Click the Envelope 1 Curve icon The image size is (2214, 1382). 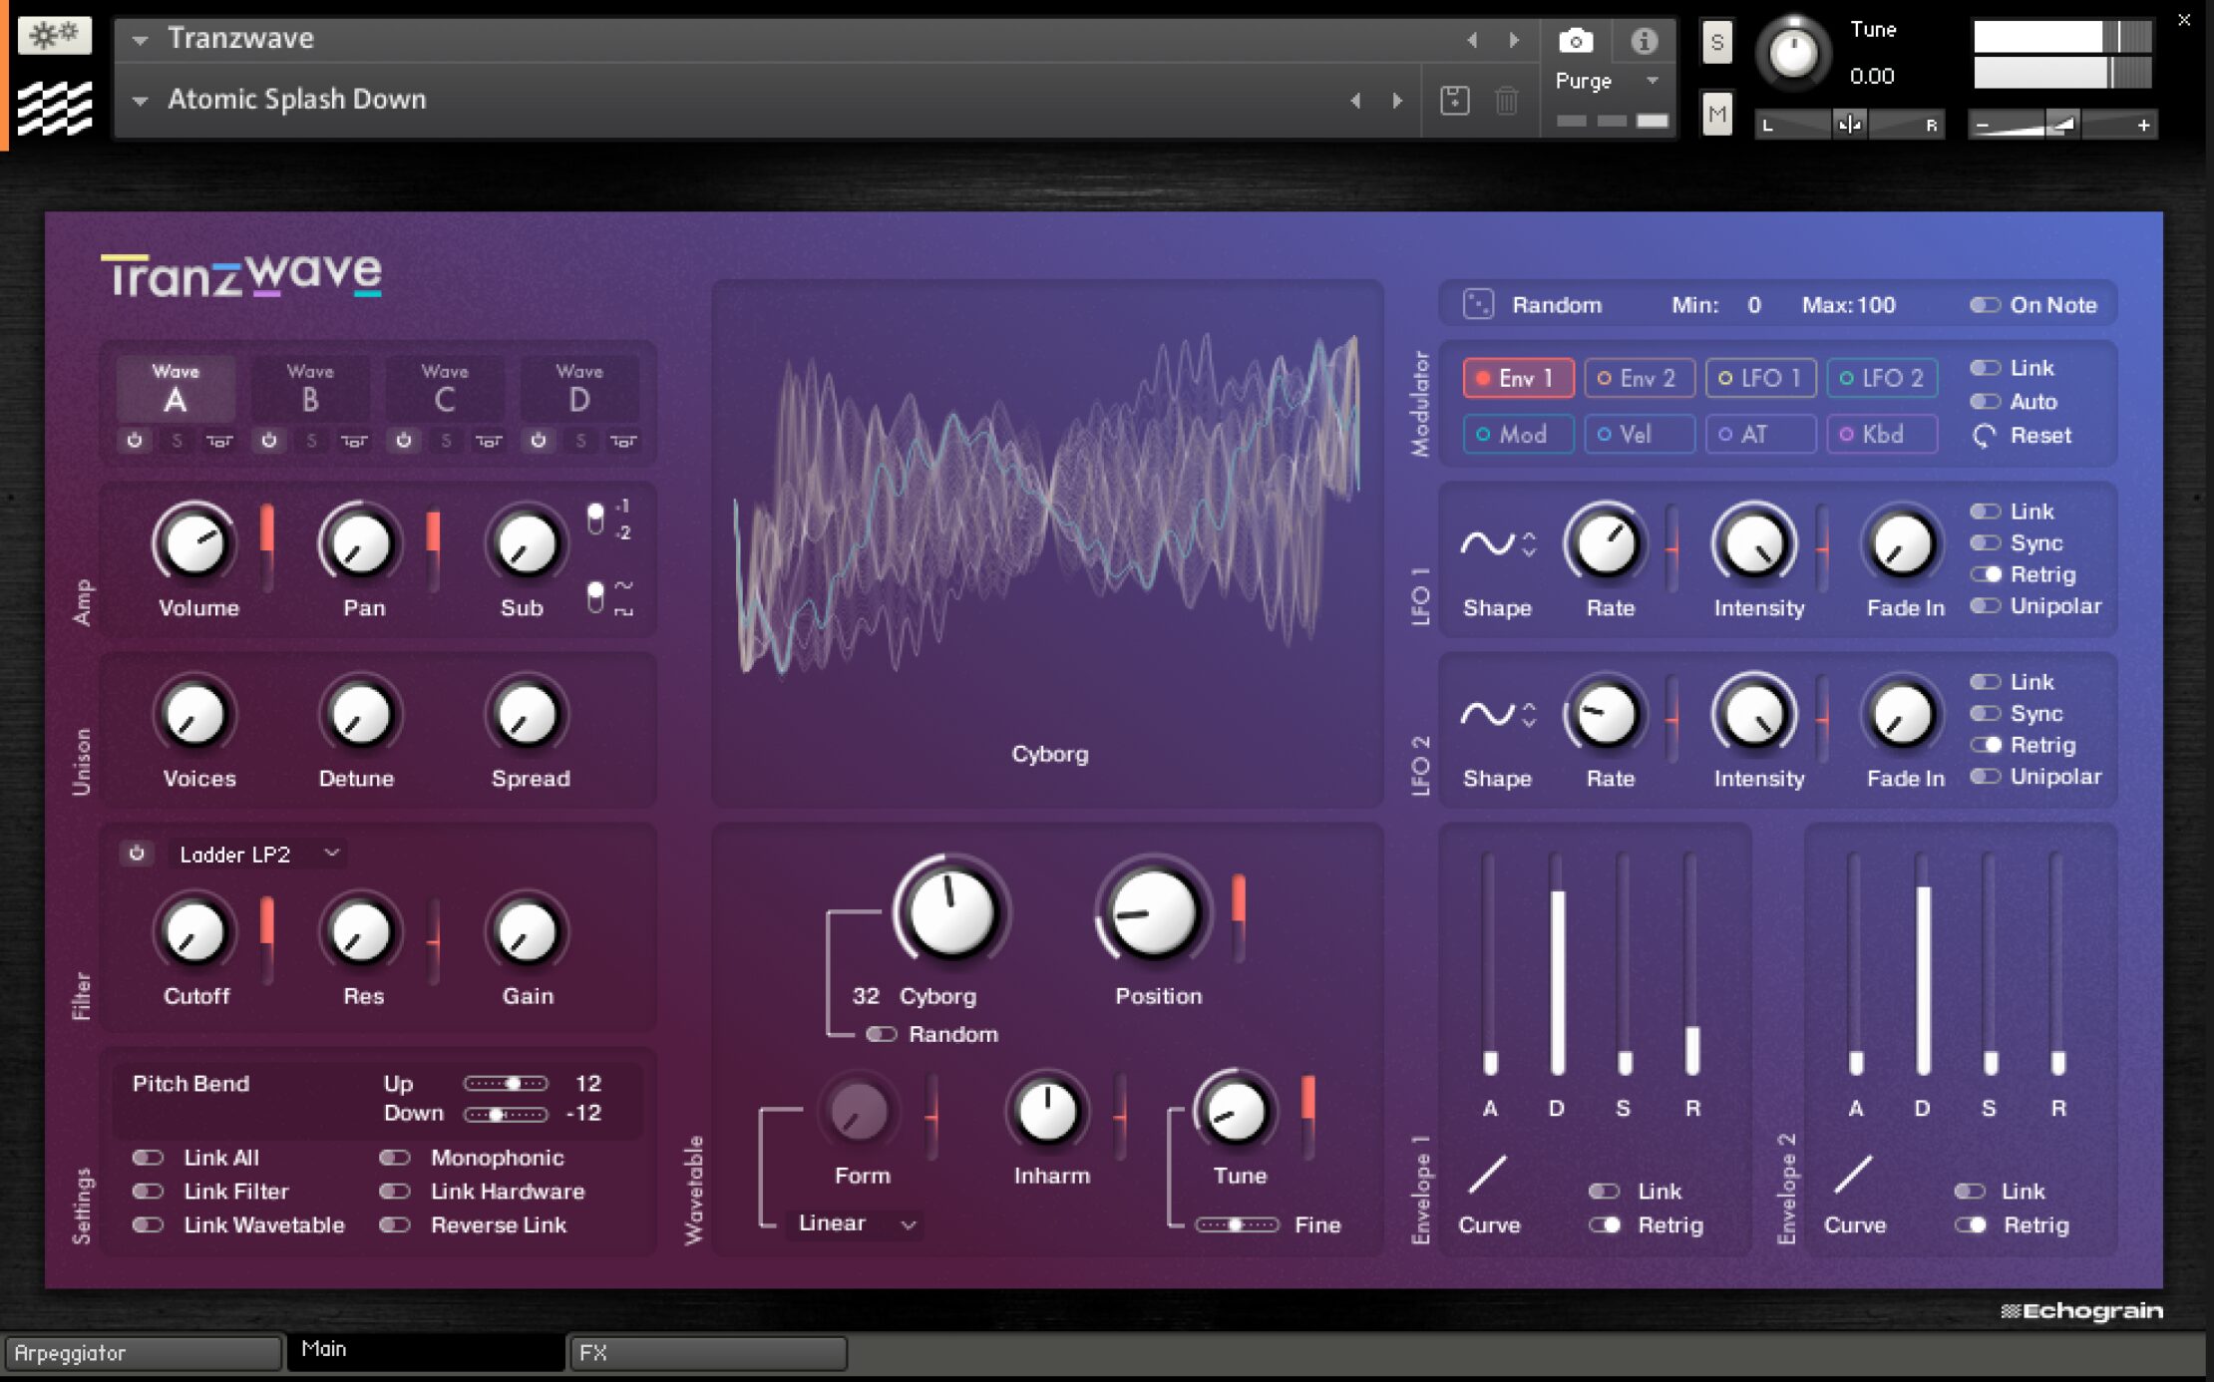coord(1487,1175)
